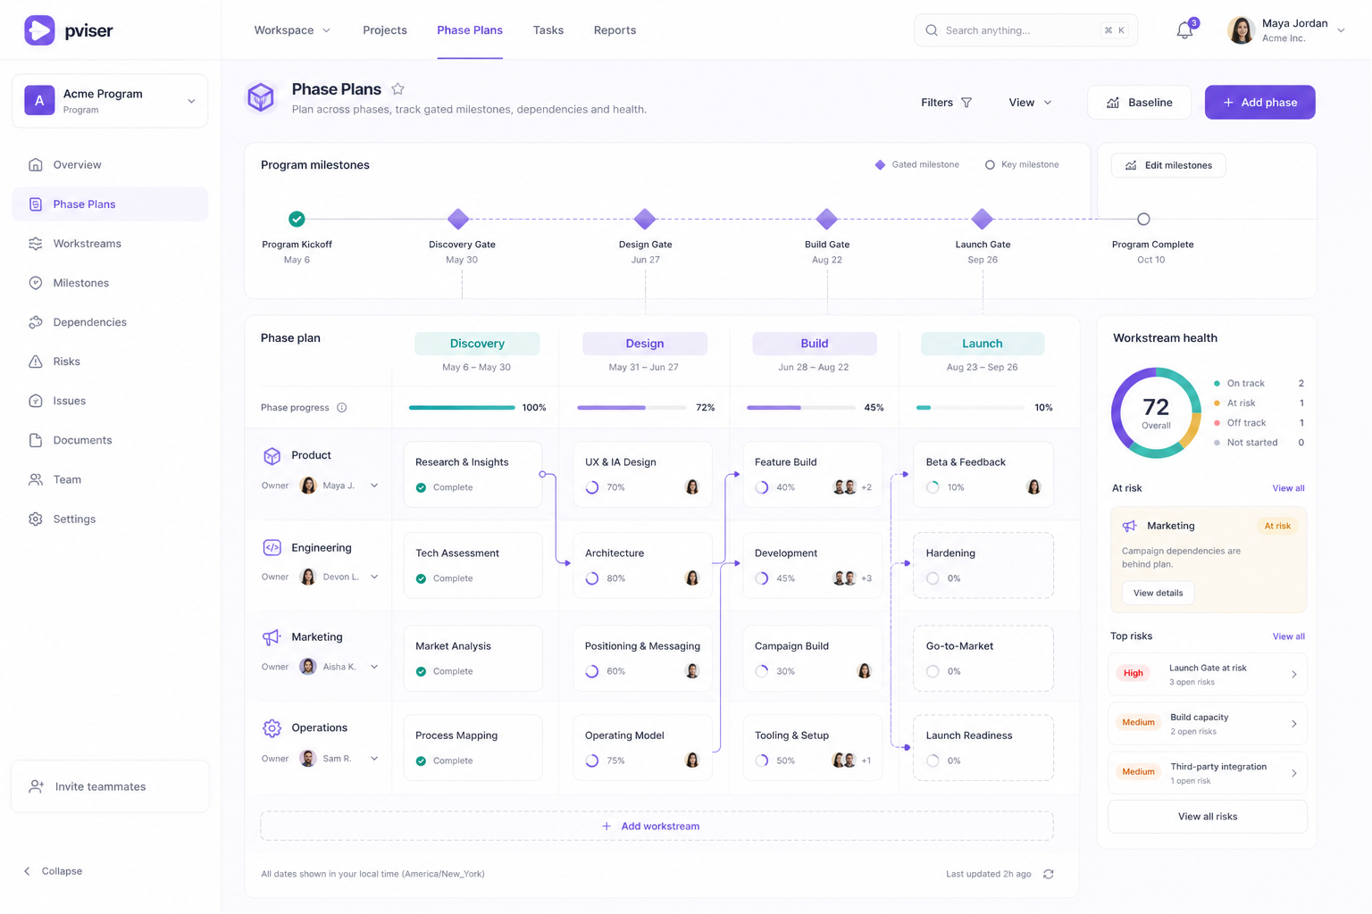Open user account menu chevron

click(x=1341, y=30)
